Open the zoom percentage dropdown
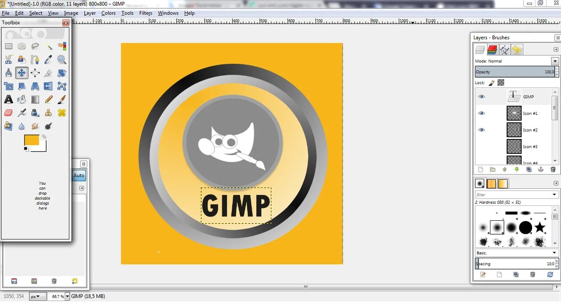Viewport: 561px width, 302px height. [67, 296]
